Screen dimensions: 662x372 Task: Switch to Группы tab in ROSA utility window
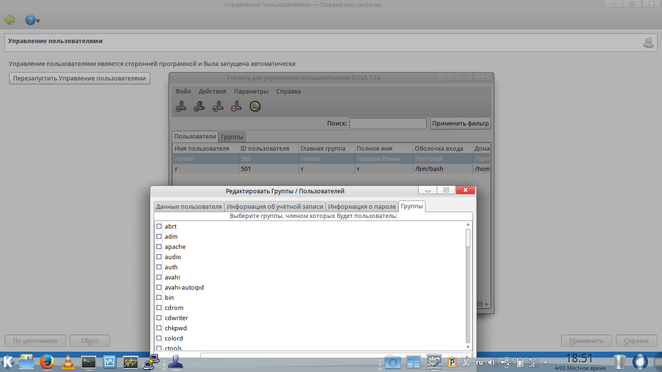coord(232,137)
